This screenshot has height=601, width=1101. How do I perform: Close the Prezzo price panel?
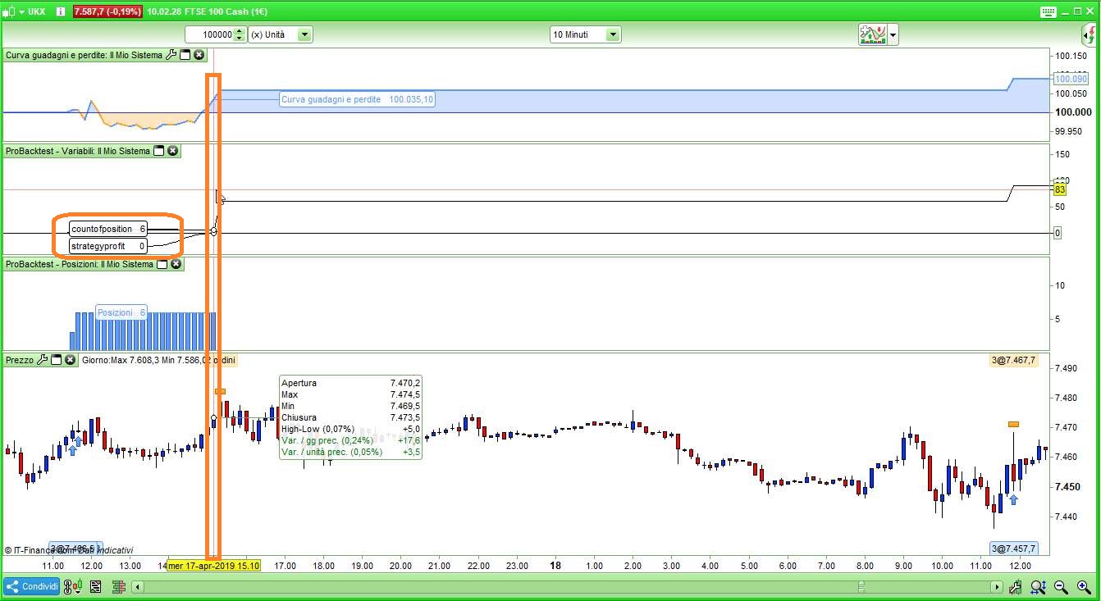(x=70, y=360)
